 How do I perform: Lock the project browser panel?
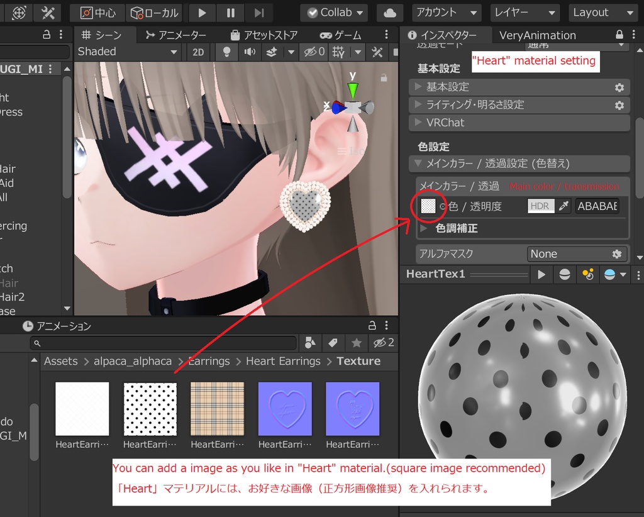click(372, 326)
